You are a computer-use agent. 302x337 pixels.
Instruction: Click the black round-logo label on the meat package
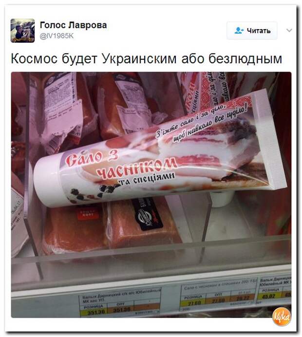click(146, 216)
